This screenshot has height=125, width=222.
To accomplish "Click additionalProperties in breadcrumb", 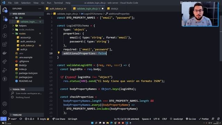I will [x=119, y=14].
